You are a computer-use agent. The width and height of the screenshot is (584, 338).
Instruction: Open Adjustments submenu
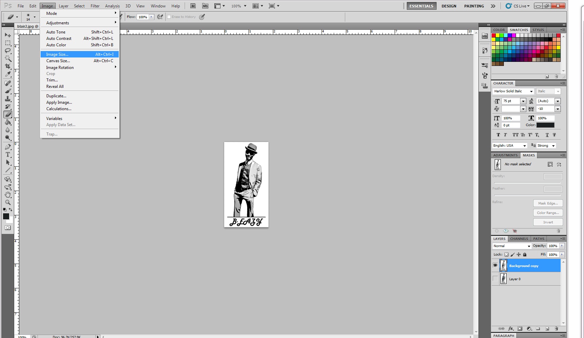coord(79,23)
